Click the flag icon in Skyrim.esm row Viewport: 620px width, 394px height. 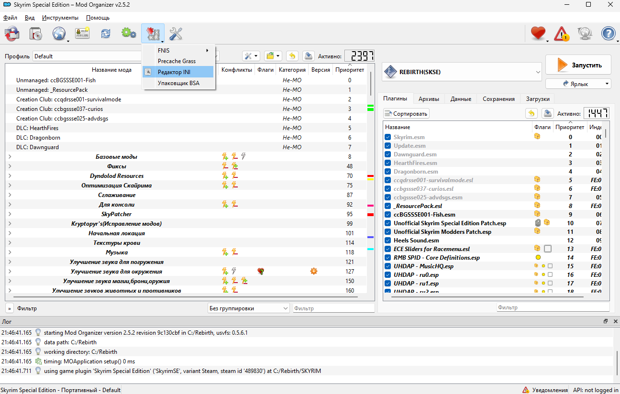(x=538, y=137)
